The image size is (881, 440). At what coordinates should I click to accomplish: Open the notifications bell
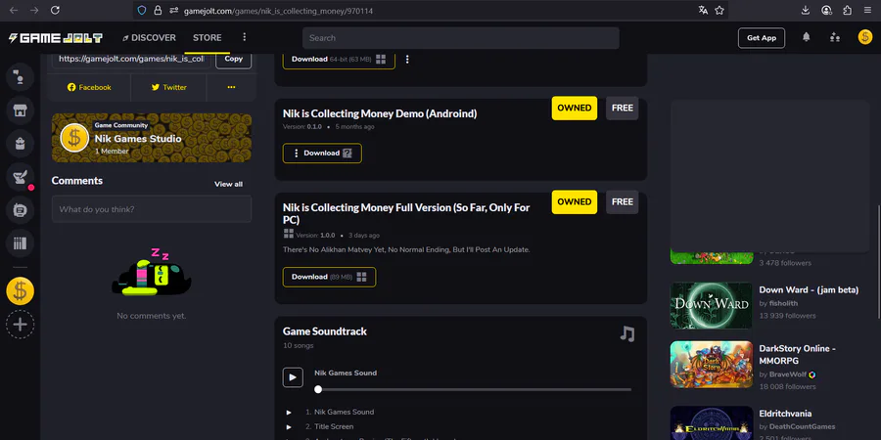coord(807,37)
